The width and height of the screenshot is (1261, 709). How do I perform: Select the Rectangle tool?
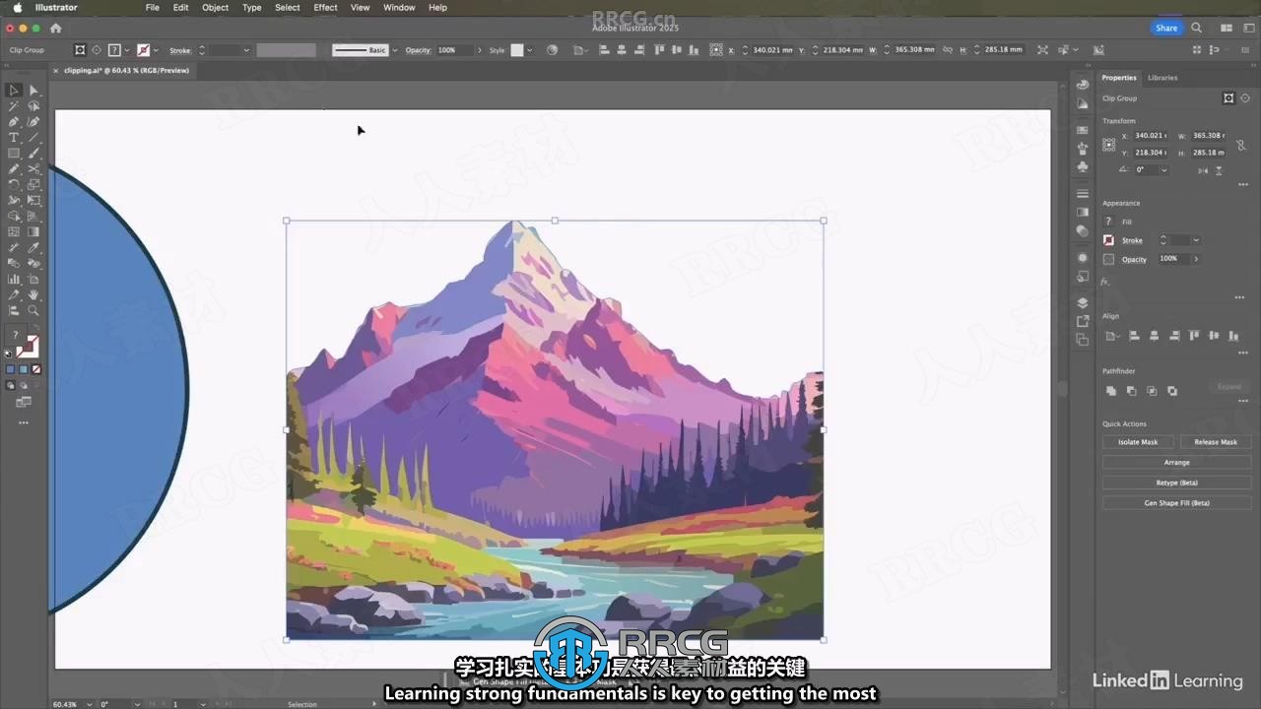pyautogui.click(x=14, y=154)
